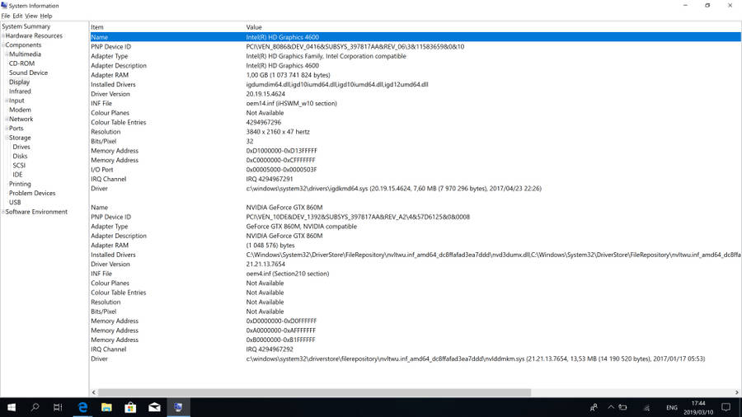Select CD-ROM in tree
The image size is (742, 417).
[x=21, y=63]
